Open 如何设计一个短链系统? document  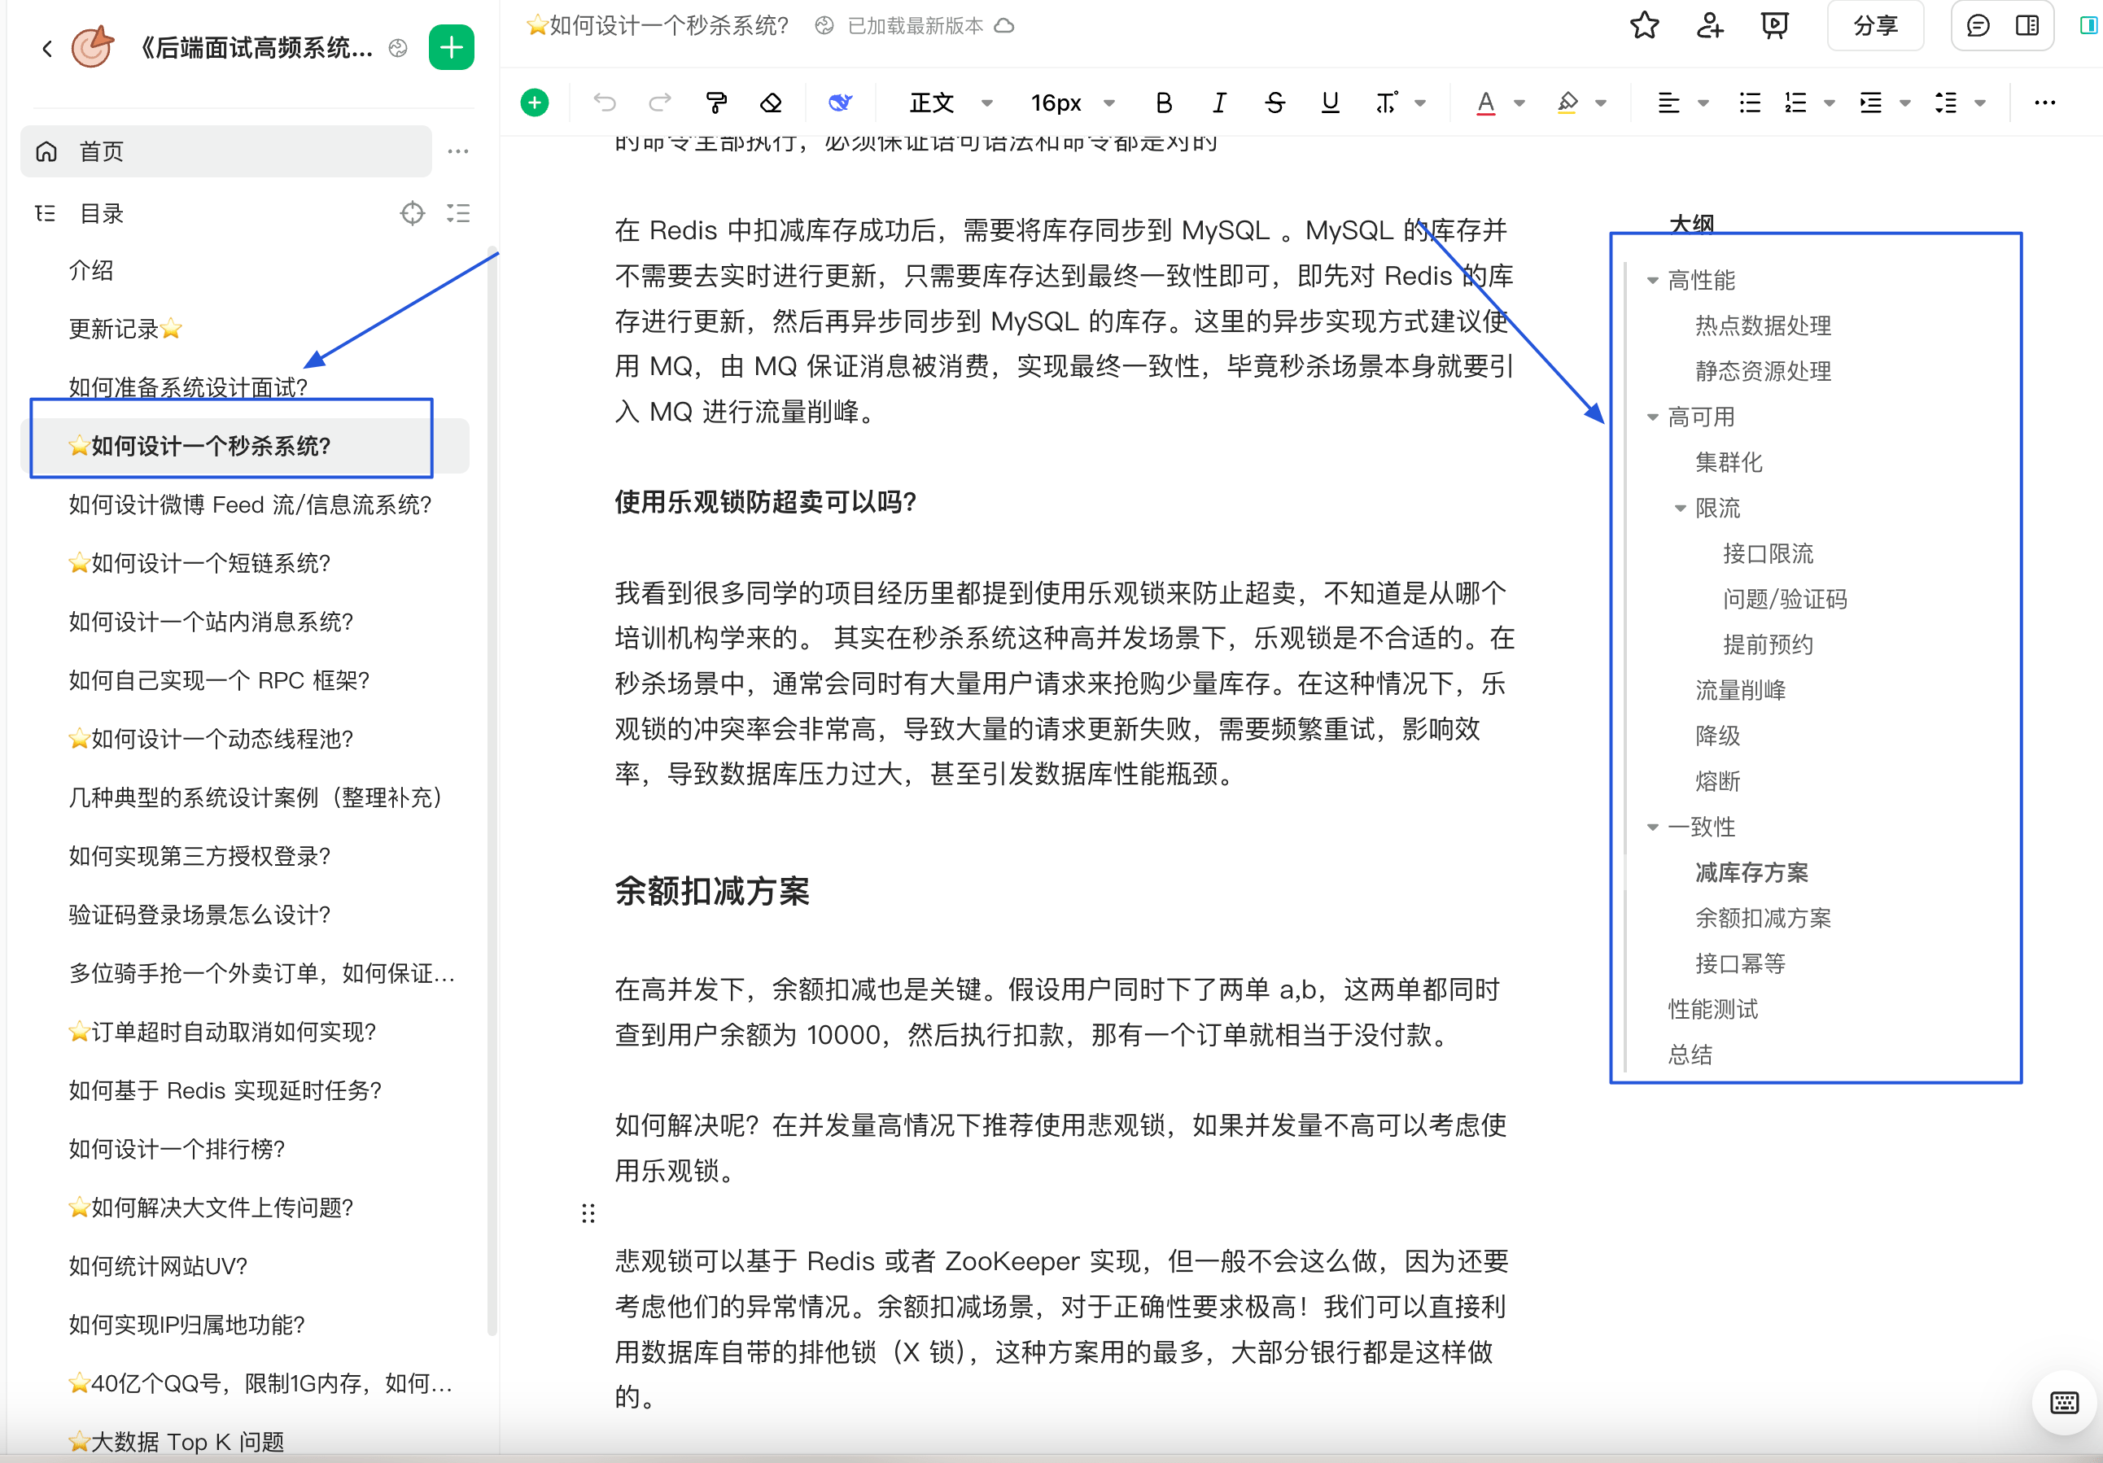[199, 563]
